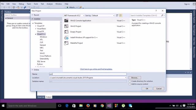Open the Debug menu
Screen dimensions: 196x110
[21, 4]
